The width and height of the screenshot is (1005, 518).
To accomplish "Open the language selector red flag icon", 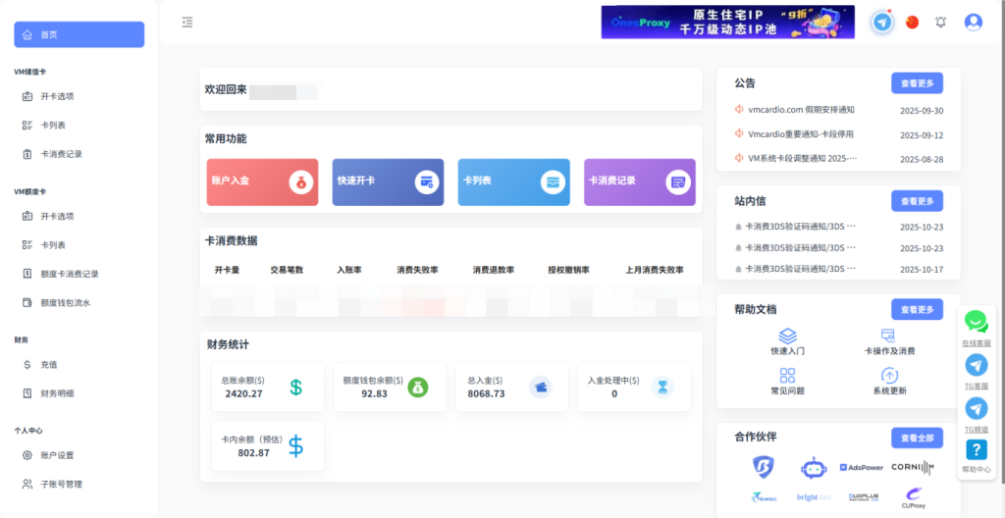I will coord(913,22).
